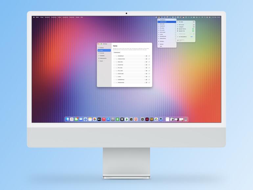Expand Flur unten submenu in the menu
The width and height of the screenshot is (253, 190).
[175, 30]
